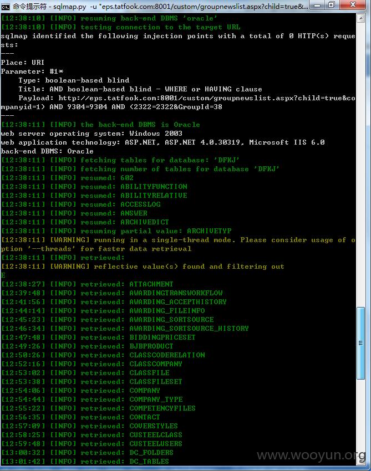Click the vertical scrollbar thumb
The image size is (371, 471).
point(360,343)
